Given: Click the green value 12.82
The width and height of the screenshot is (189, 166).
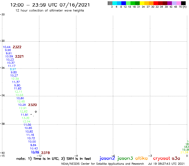Looking at the screenshot, I should click(24, 112).
